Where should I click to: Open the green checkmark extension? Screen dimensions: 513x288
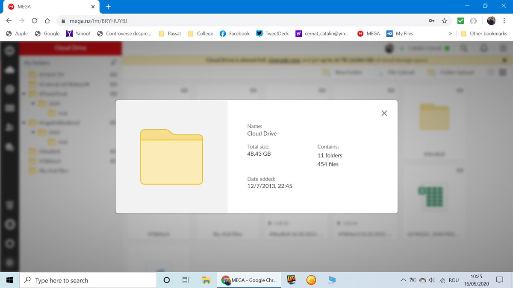(x=460, y=20)
